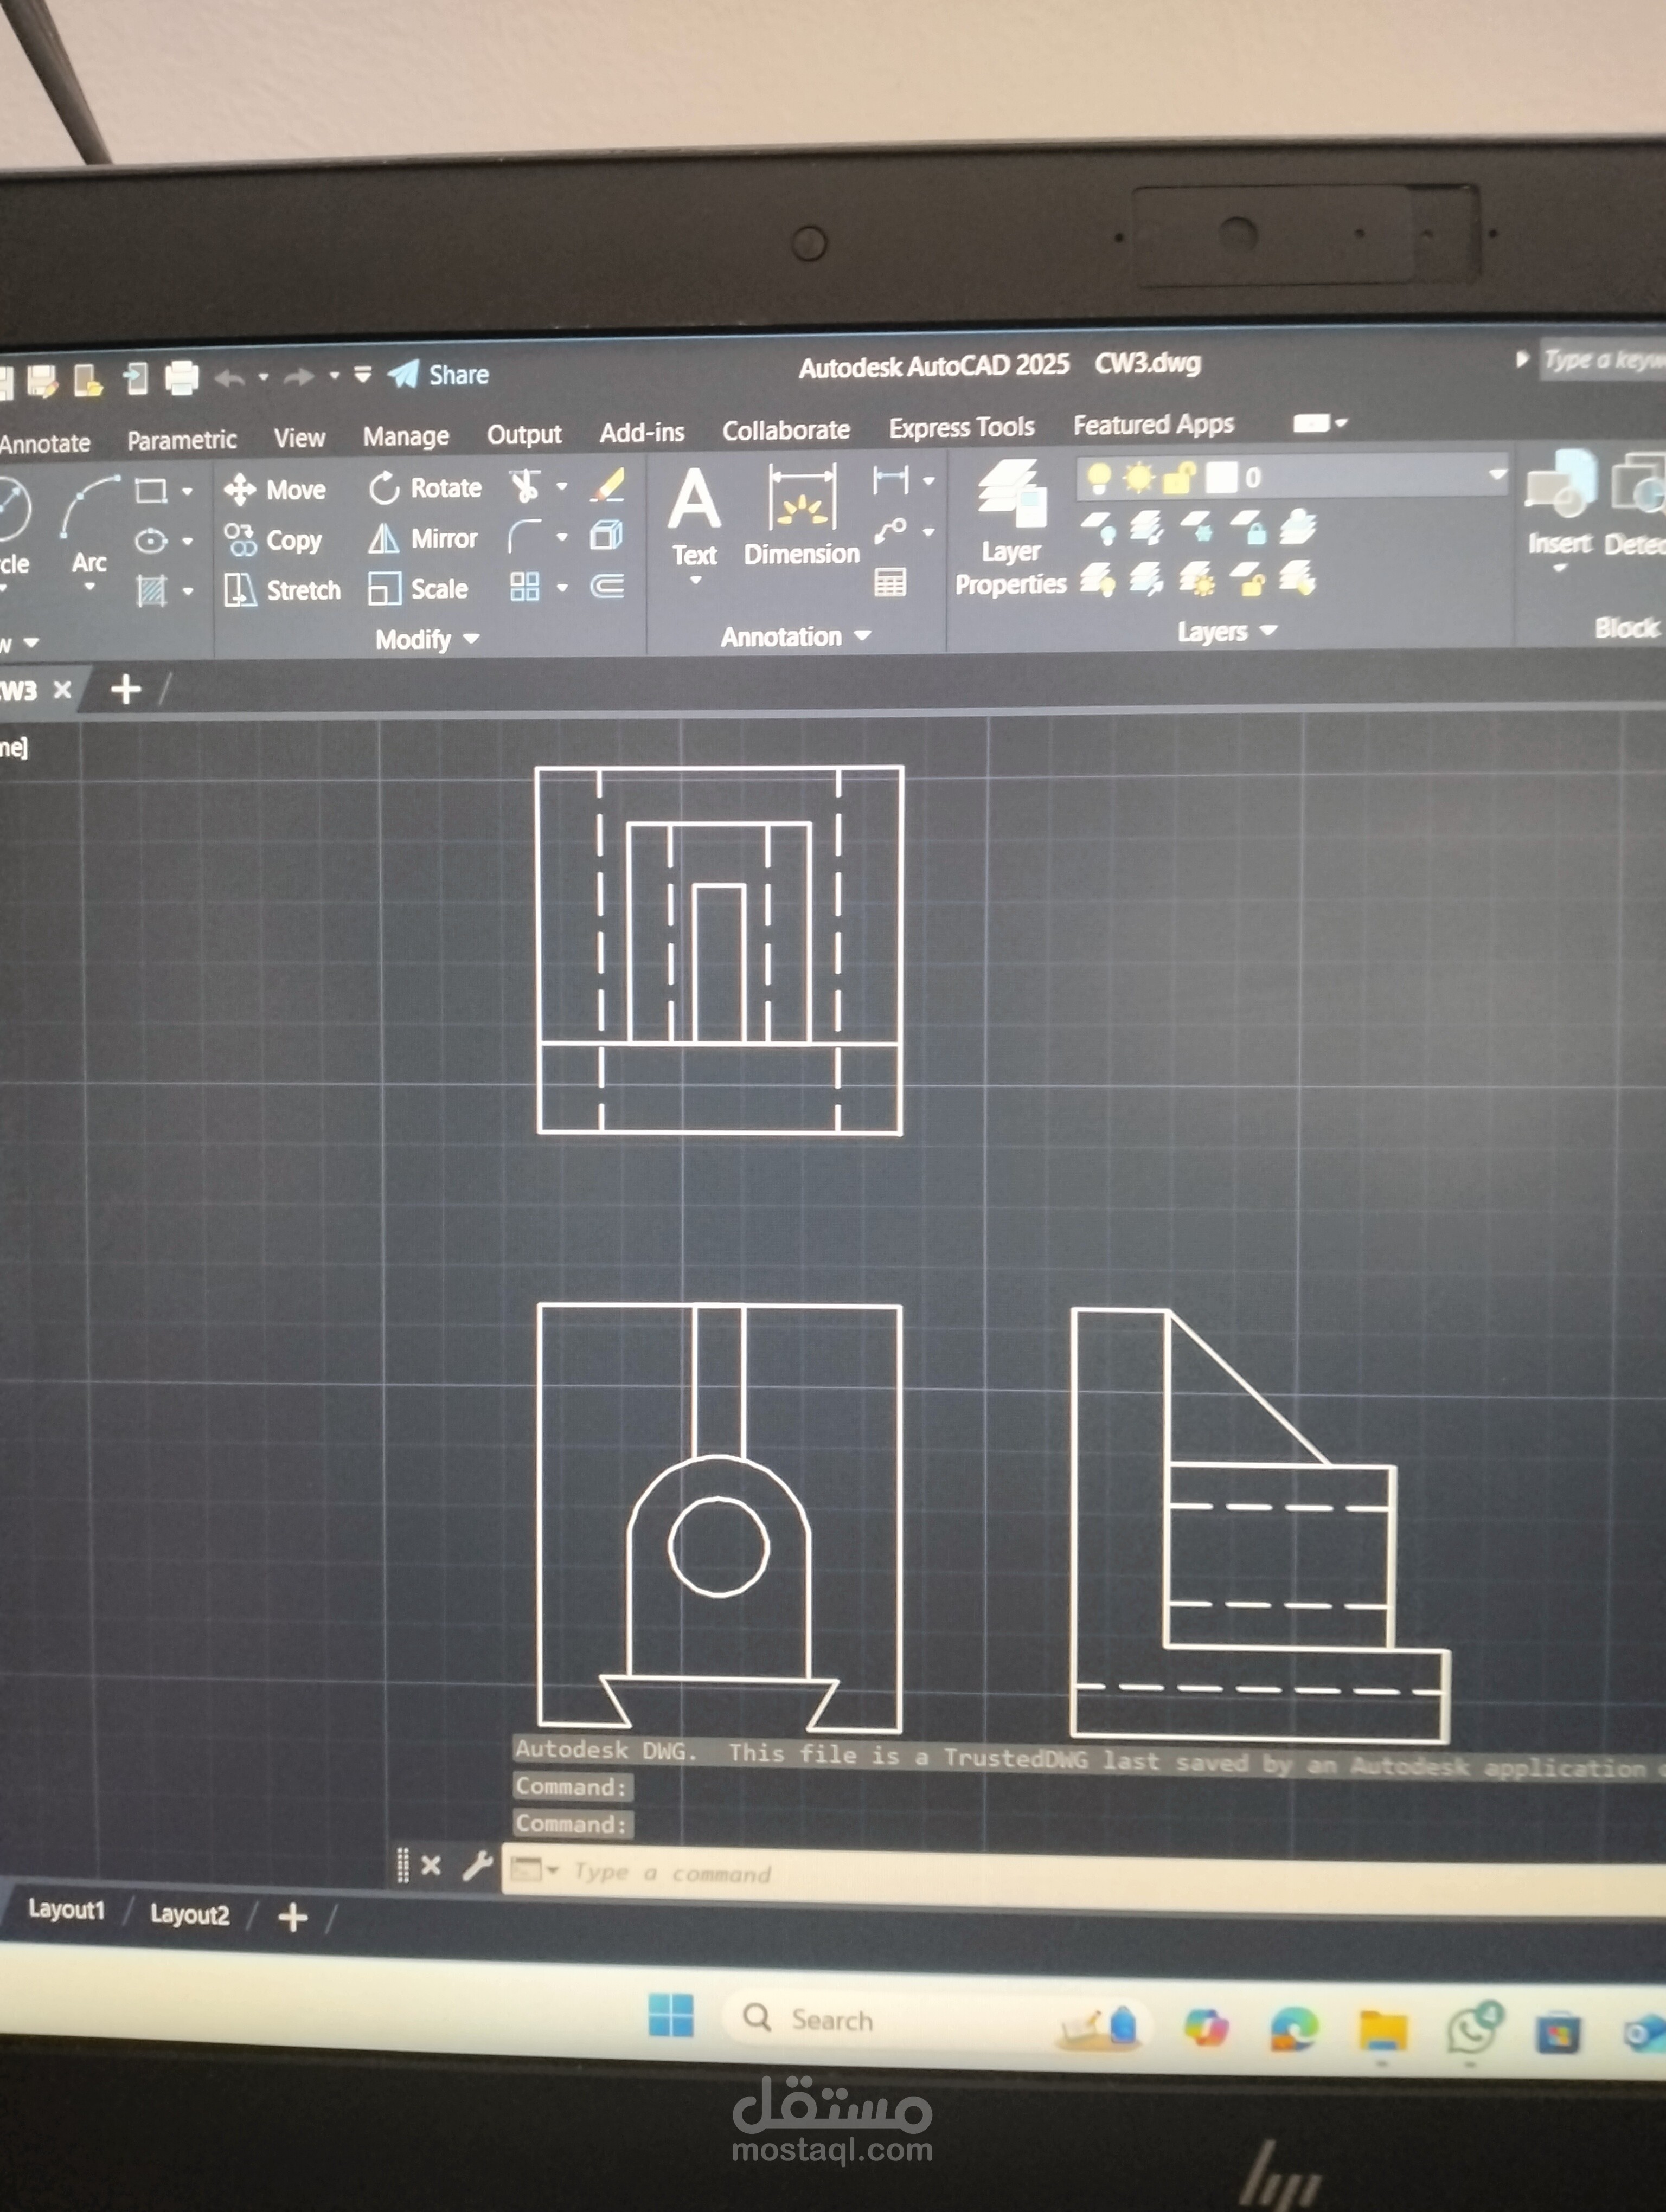Add a new layout tab

(x=293, y=1917)
